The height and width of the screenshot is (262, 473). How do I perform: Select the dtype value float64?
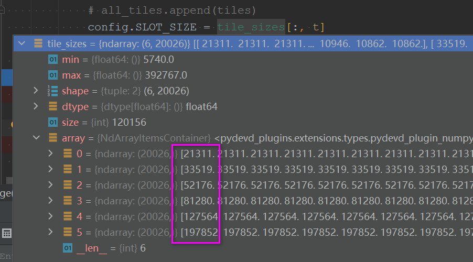coord(201,106)
